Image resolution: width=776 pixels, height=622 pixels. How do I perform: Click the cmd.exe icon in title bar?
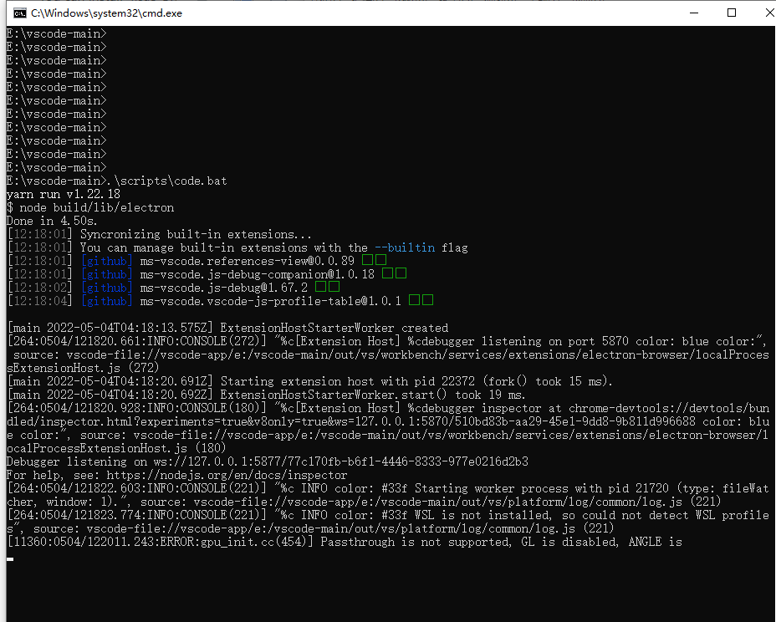coord(18,13)
